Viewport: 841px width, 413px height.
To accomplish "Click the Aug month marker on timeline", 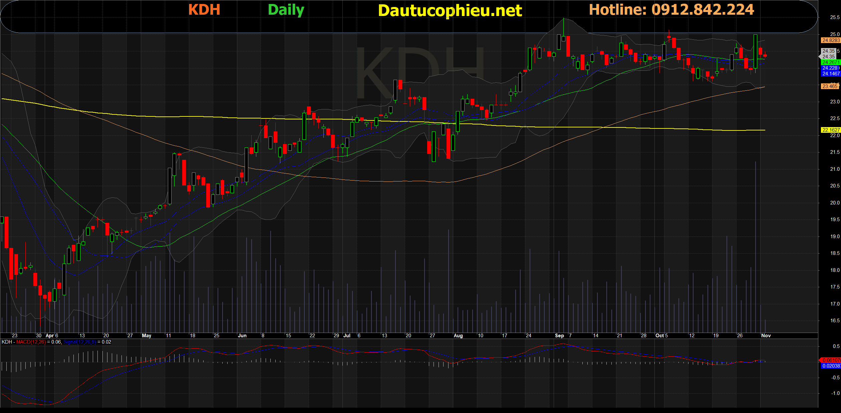I will tap(458, 336).
